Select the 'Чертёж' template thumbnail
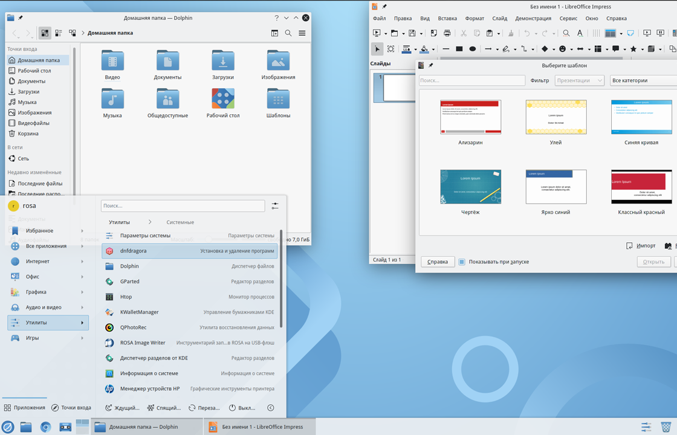677x435 pixels. pos(470,187)
